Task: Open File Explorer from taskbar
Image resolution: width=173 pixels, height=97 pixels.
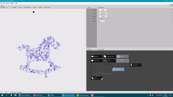Action: pos(15,95)
